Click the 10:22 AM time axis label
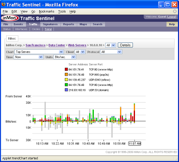This screenshot has height=162, width=179. coord(57,144)
